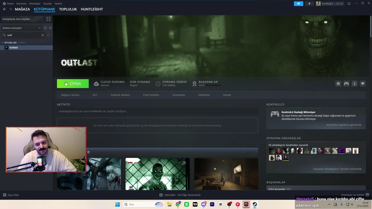Open the TOPLULUK tab

point(68,9)
